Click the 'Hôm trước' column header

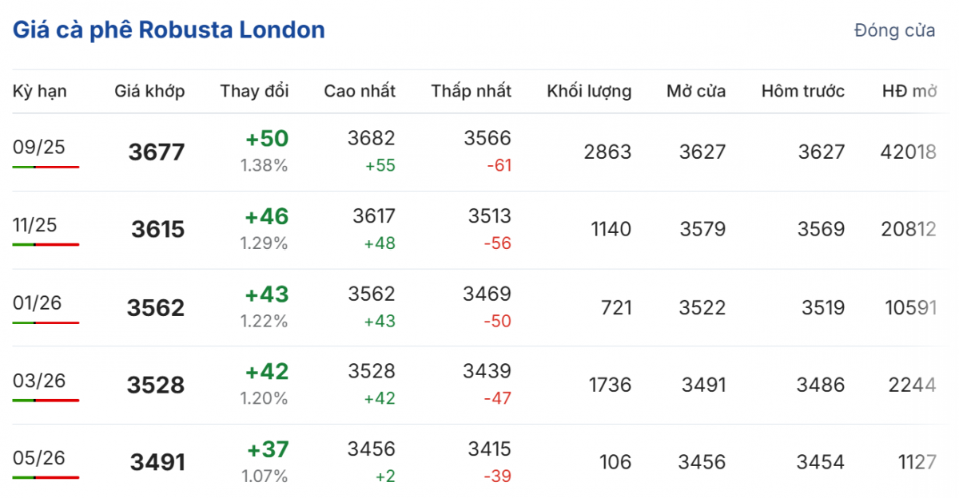tap(802, 91)
